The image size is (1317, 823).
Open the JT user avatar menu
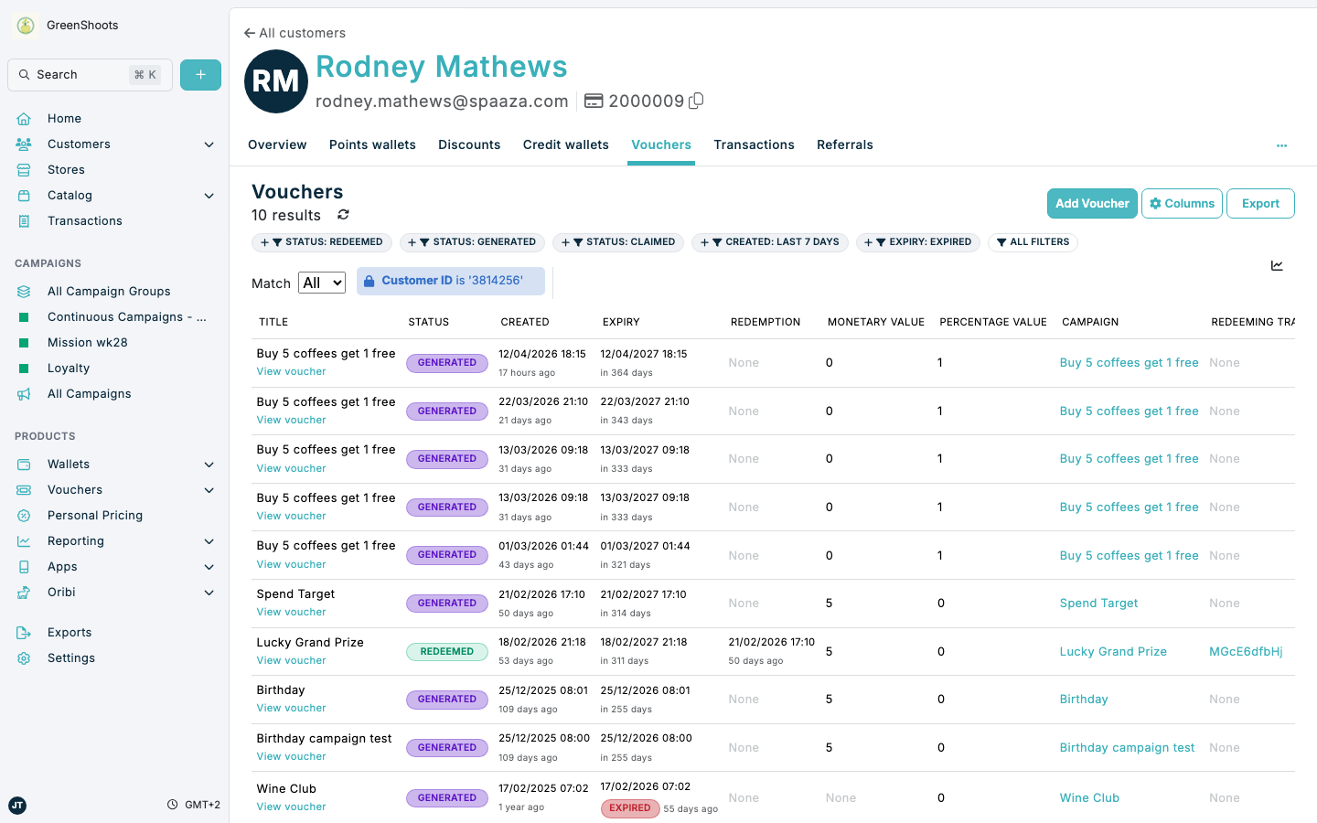tap(17, 806)
